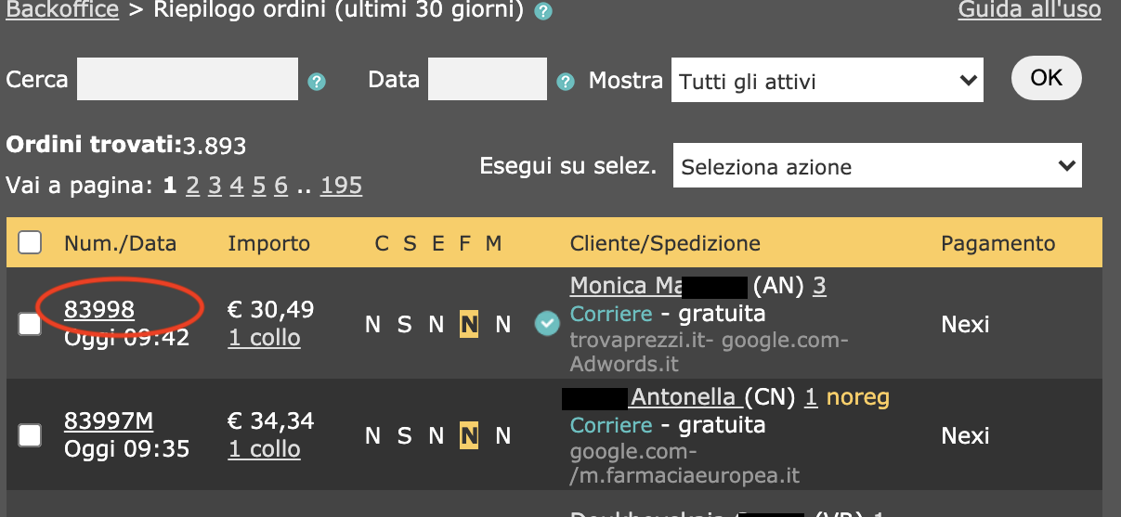Click help icon beside Data field
This screenshot has height=517, width=1121.
tap(565, 82)
